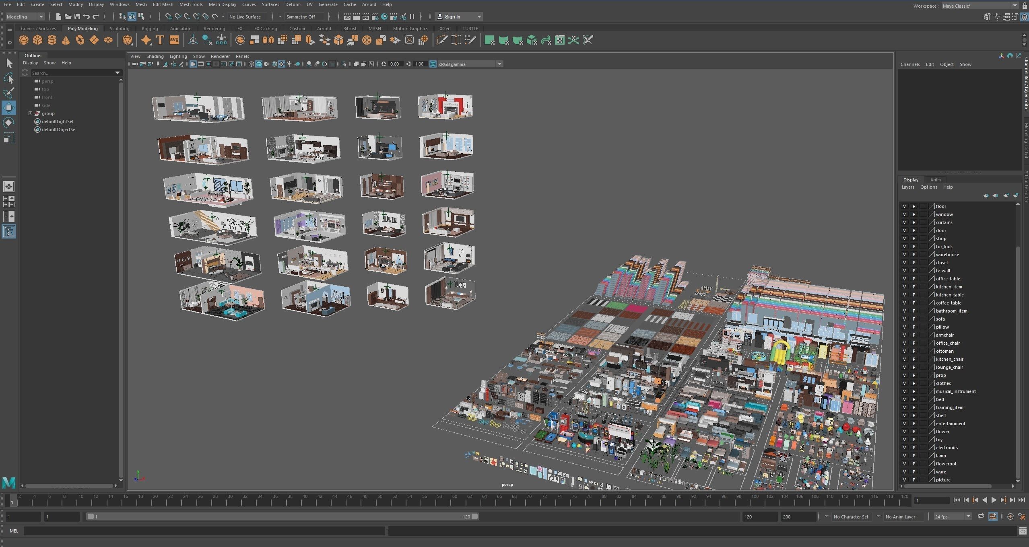
Task: Activate the Paint Selection tool
Action: tap(9, 93)
